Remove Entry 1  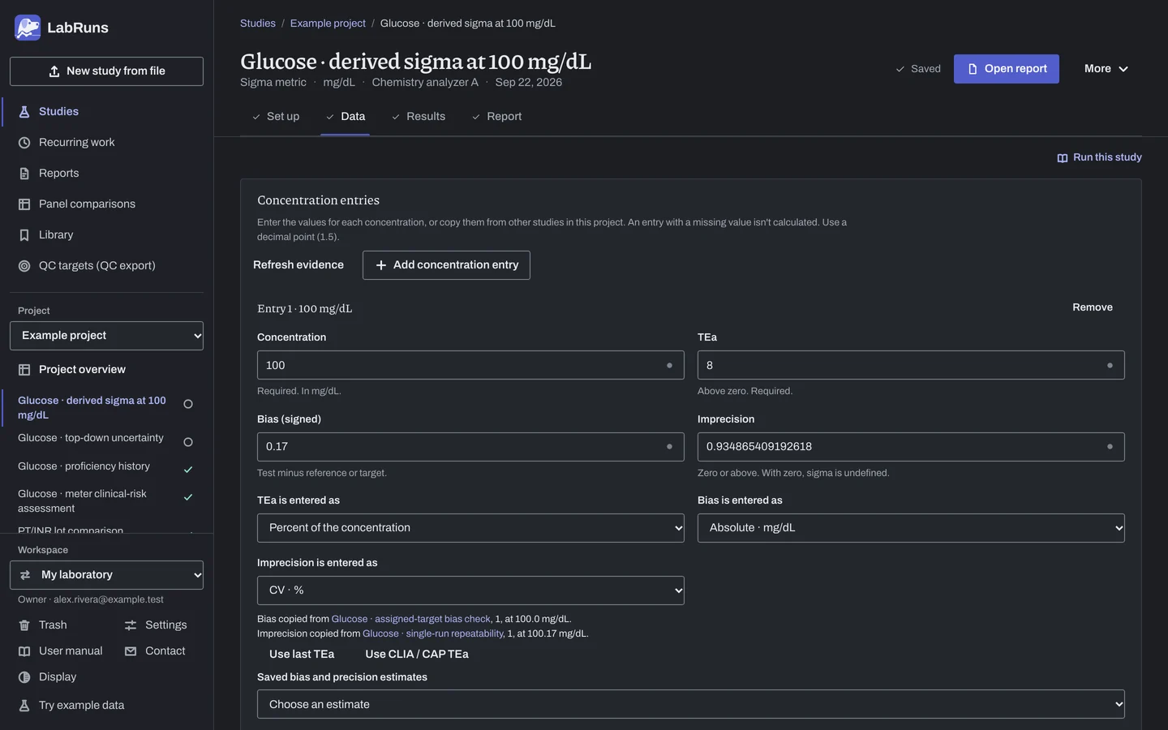click(x=1093, y=307)
